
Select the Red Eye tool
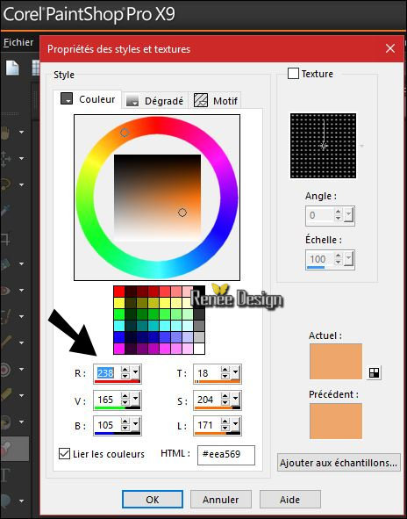5,291
